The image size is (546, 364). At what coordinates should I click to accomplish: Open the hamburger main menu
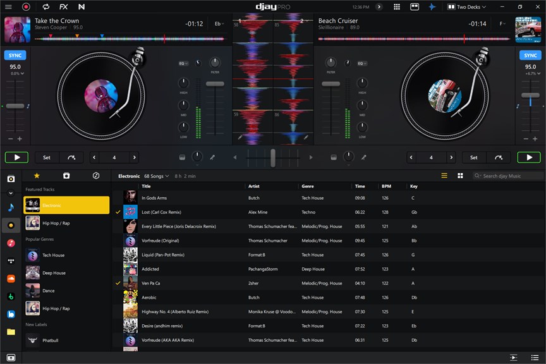[x=8, y=6]
